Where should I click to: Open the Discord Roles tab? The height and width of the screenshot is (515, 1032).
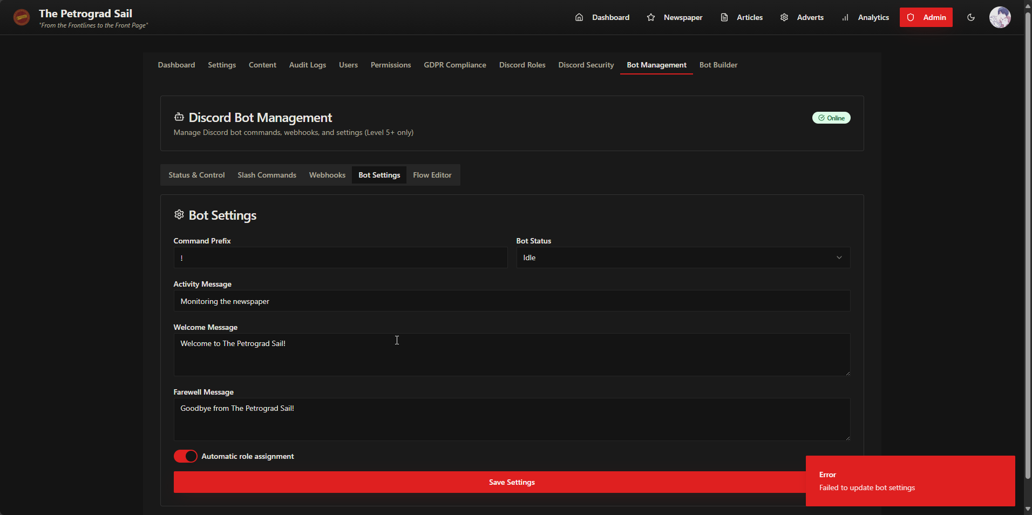click(522, 65)
